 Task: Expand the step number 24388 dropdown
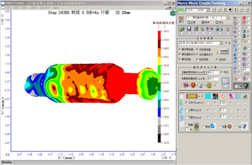208,10
